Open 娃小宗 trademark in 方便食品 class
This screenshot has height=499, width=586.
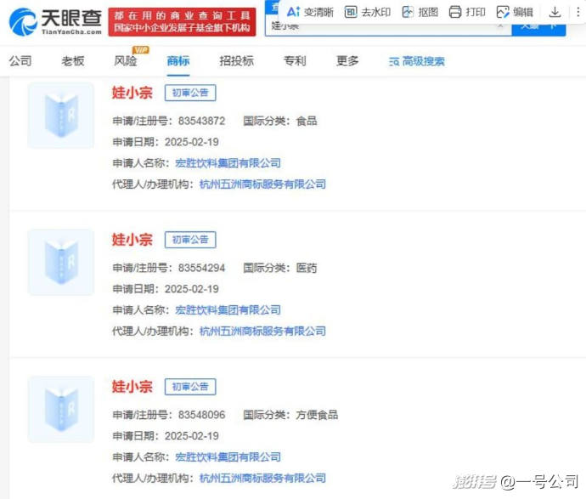(x=132, y=387)
